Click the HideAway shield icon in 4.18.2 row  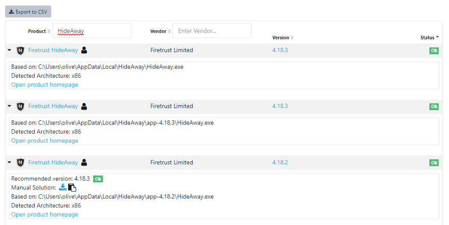21,163
